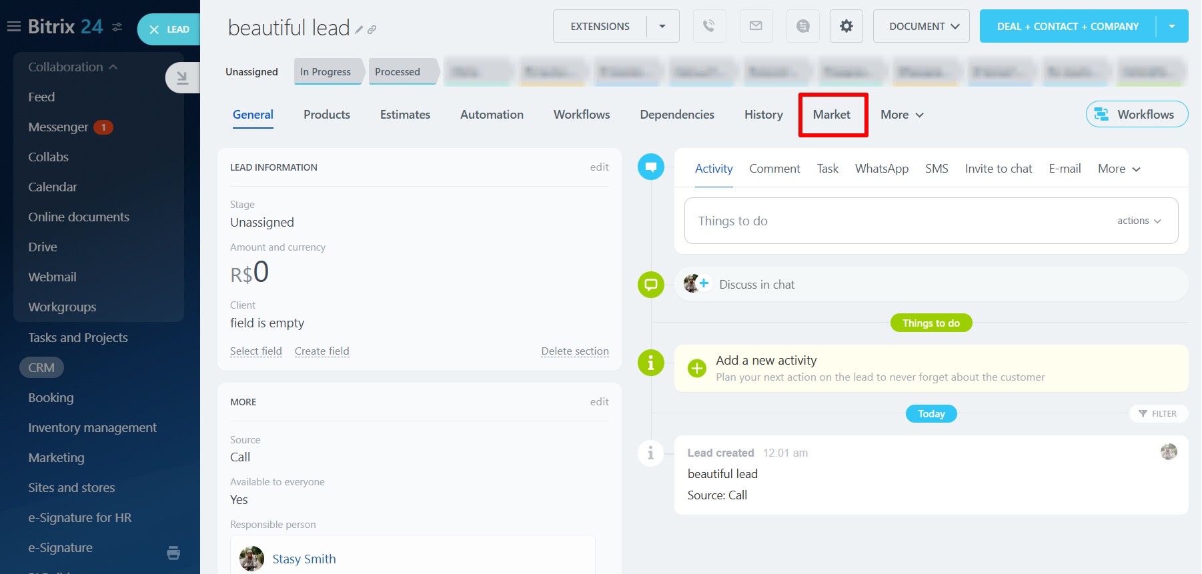
Task: Copy lead link via chain icon
Action: (372, 30)
